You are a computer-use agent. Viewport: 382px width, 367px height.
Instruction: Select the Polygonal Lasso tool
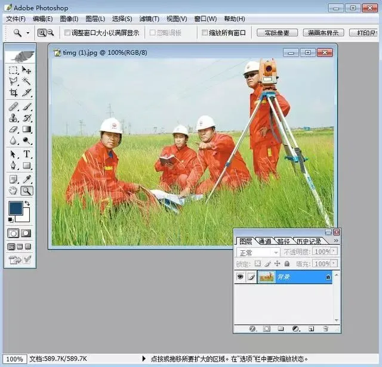tap(13, 81)
